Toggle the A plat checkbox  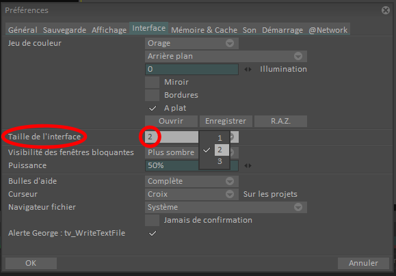tap(153, 108)
